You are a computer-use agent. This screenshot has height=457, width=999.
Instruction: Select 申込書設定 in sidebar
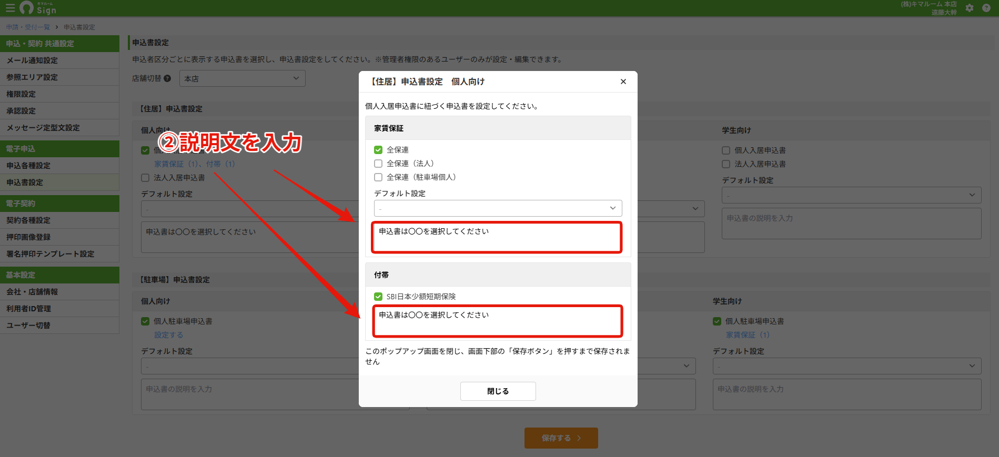tap(59, 182)
